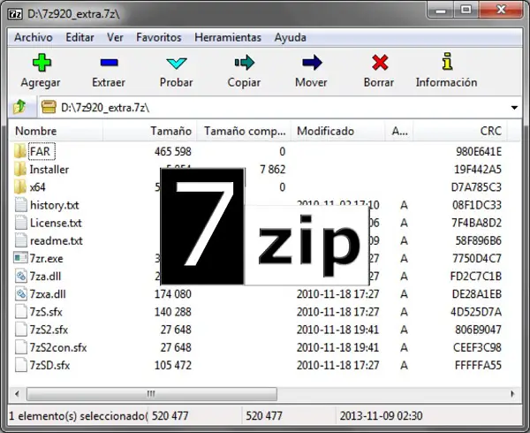Select the Installer folder icon
Viewport: 530px width, 433px height.
tap(20, 169)
